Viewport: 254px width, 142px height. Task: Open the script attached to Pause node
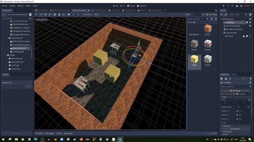pyautogui.click(x=247, y=36)
